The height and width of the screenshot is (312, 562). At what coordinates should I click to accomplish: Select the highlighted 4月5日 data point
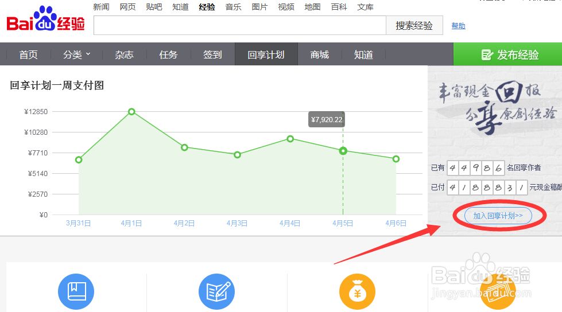(343, 151)
